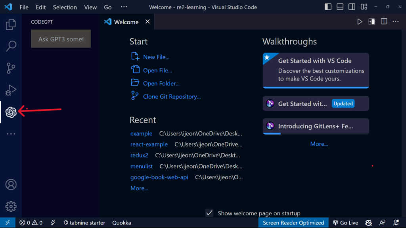Click the tabnine starter status bar item
The height and width of the screenshot is (228, 406).
(x=84, y=222)
